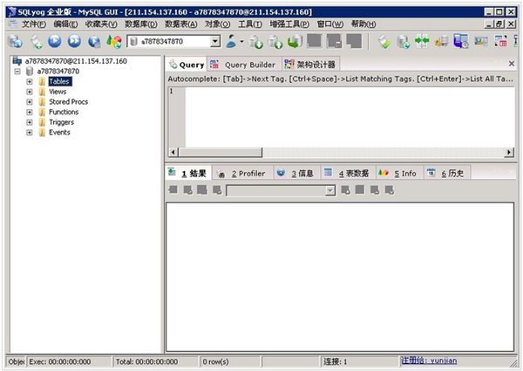Open the 增强工具(P) menu
The image size is (523, 371).
pos(289,24)
